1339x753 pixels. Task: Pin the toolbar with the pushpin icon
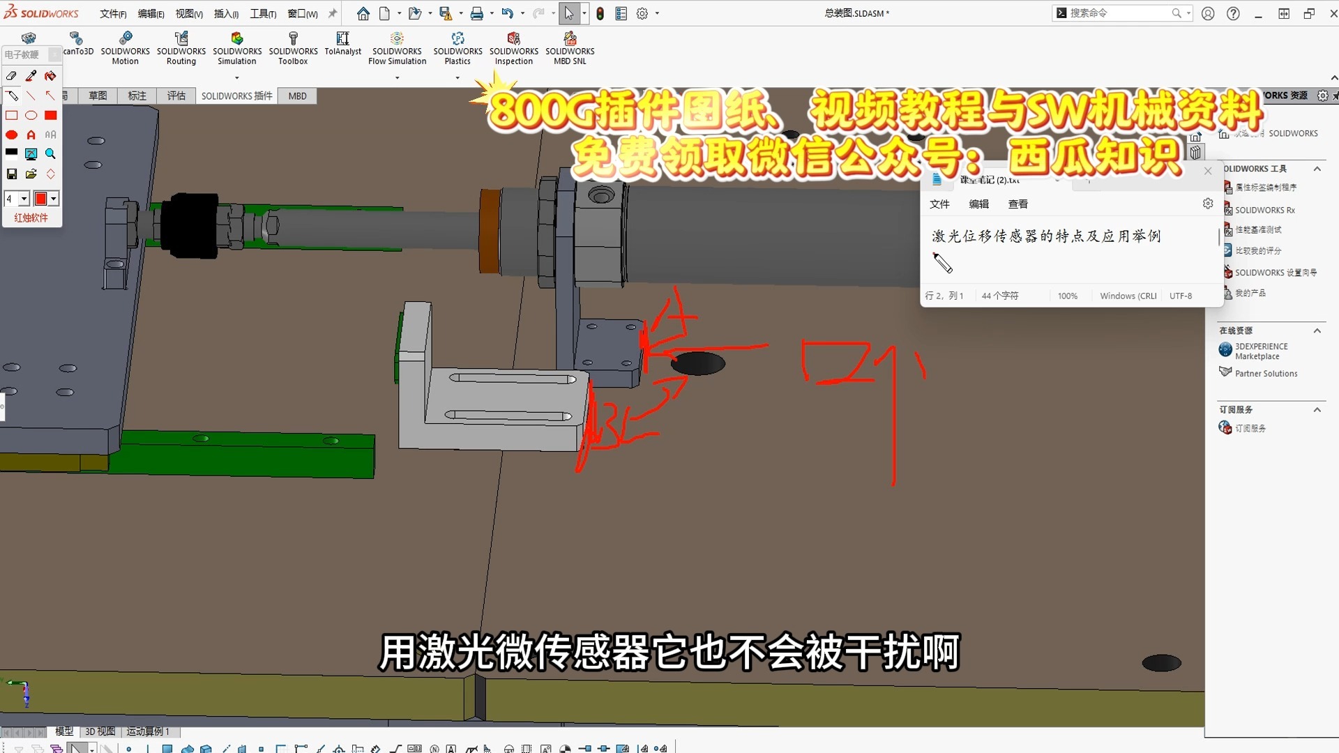tap(332, 13)
